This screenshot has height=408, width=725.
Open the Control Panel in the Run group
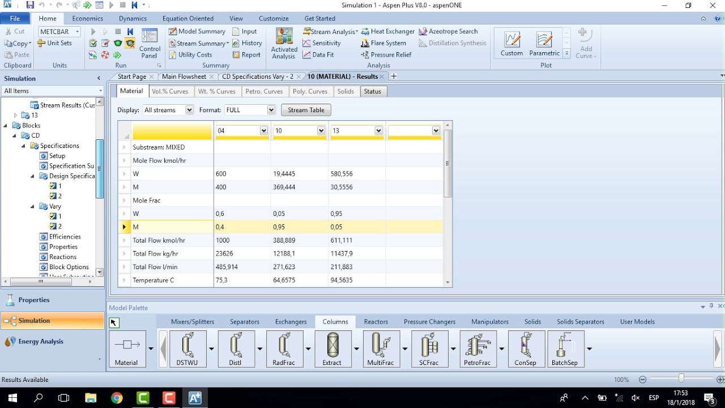pyautogui.click(x=150, y=44)
